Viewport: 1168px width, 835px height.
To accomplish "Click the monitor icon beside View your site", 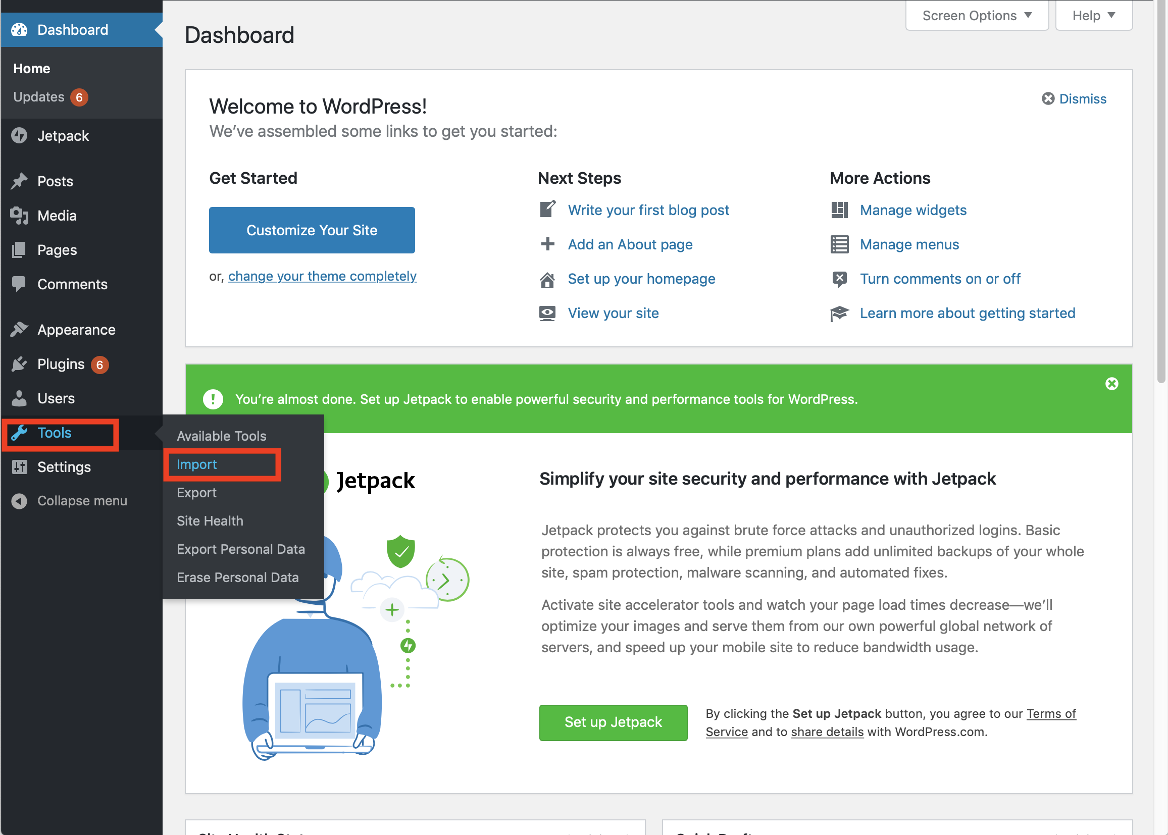I will (547, 313).
